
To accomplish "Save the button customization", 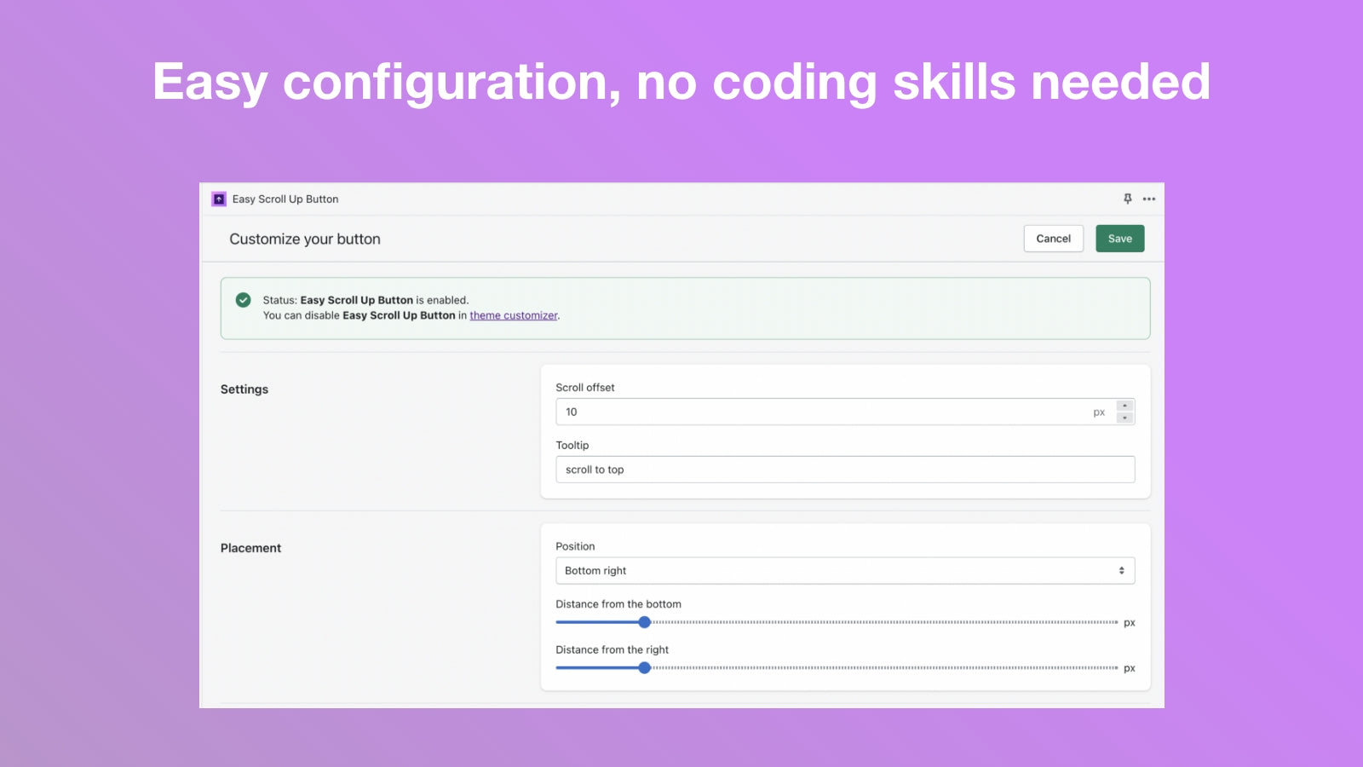I will pyautogui.click(x=1119, y=239).
